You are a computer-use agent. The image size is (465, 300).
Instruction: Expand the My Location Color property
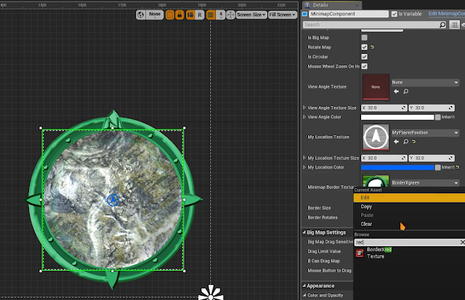pos(304,167)
